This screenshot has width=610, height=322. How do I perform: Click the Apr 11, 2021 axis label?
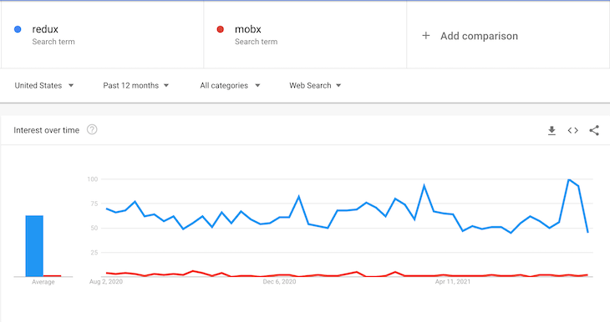[453, 282]
